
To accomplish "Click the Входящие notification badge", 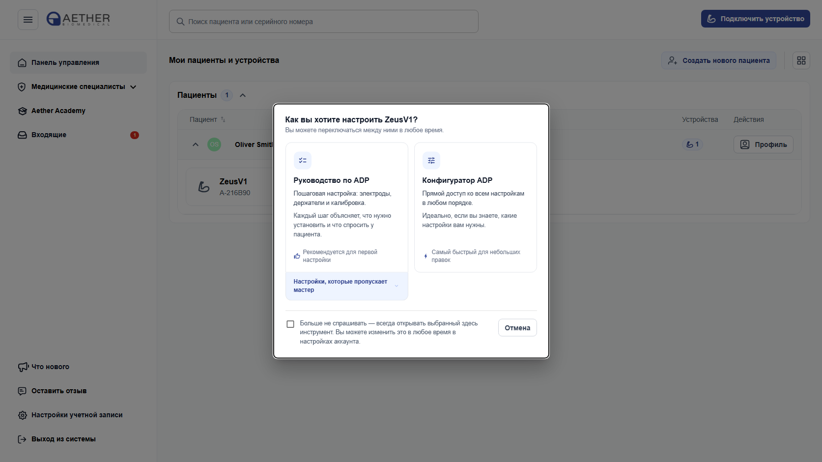I will (135, 135).
